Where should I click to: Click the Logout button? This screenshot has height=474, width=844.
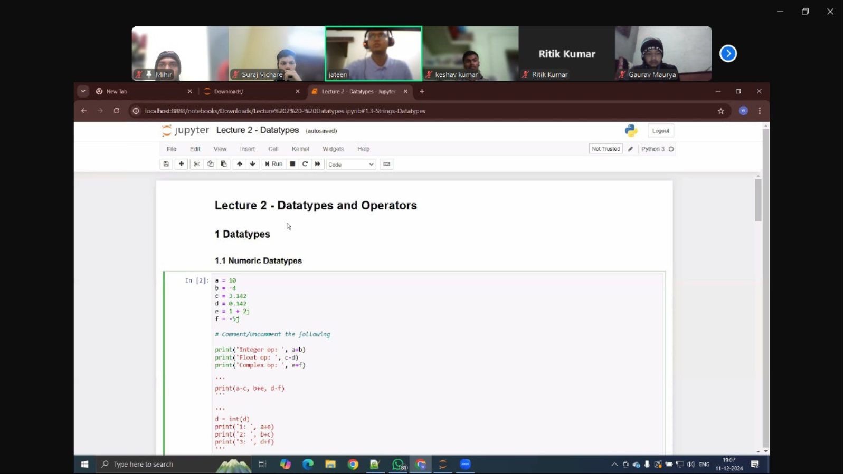tap(661, 131)
